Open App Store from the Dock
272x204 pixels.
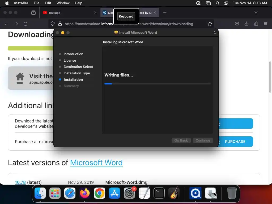(x=114, y=193)
